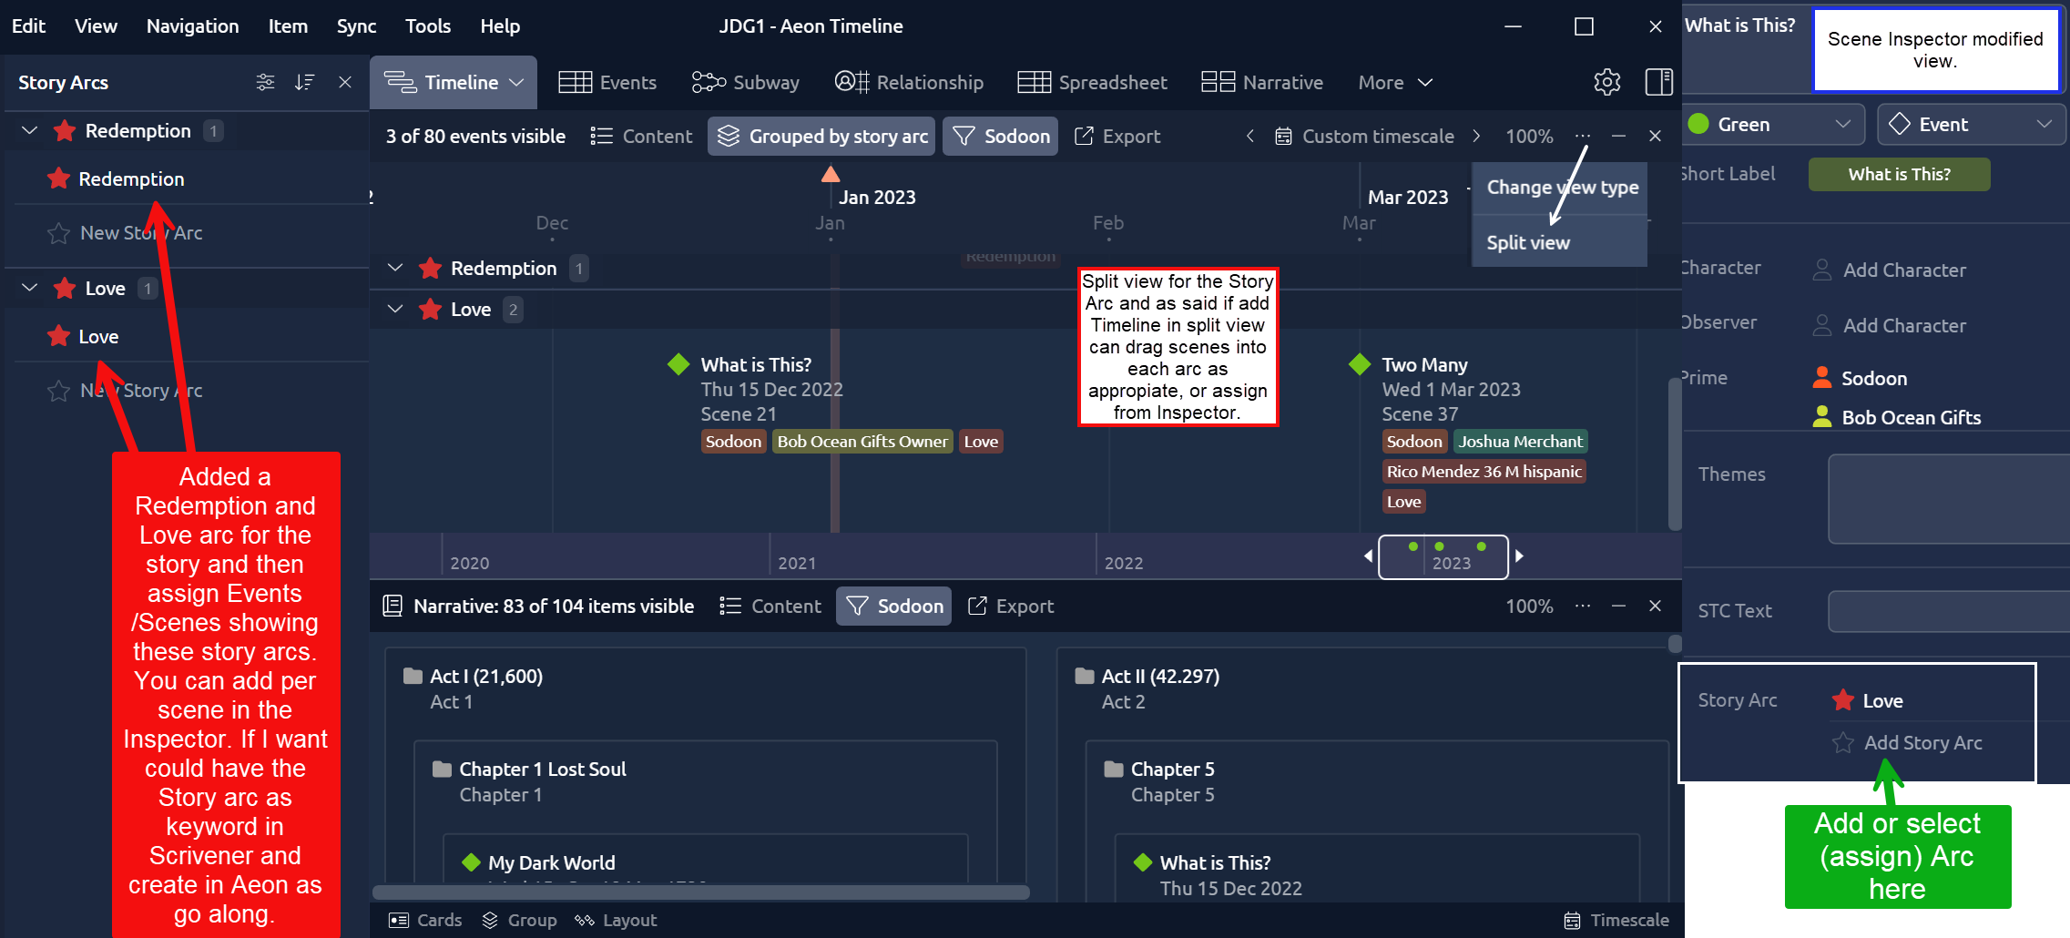The width and height of the screenshot is (2070, 938).
Task: Click the 2023 timeline overview range handle
Action: coord(1443,556)
